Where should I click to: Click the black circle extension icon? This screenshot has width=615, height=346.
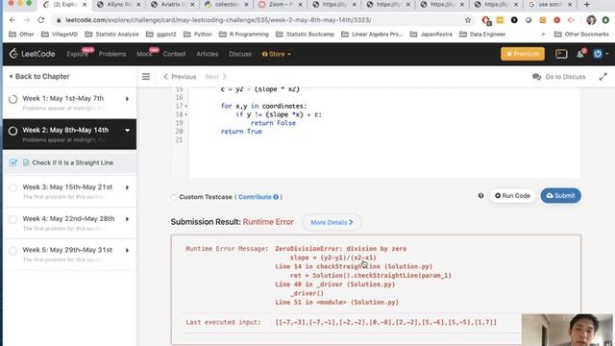(514, 20)
